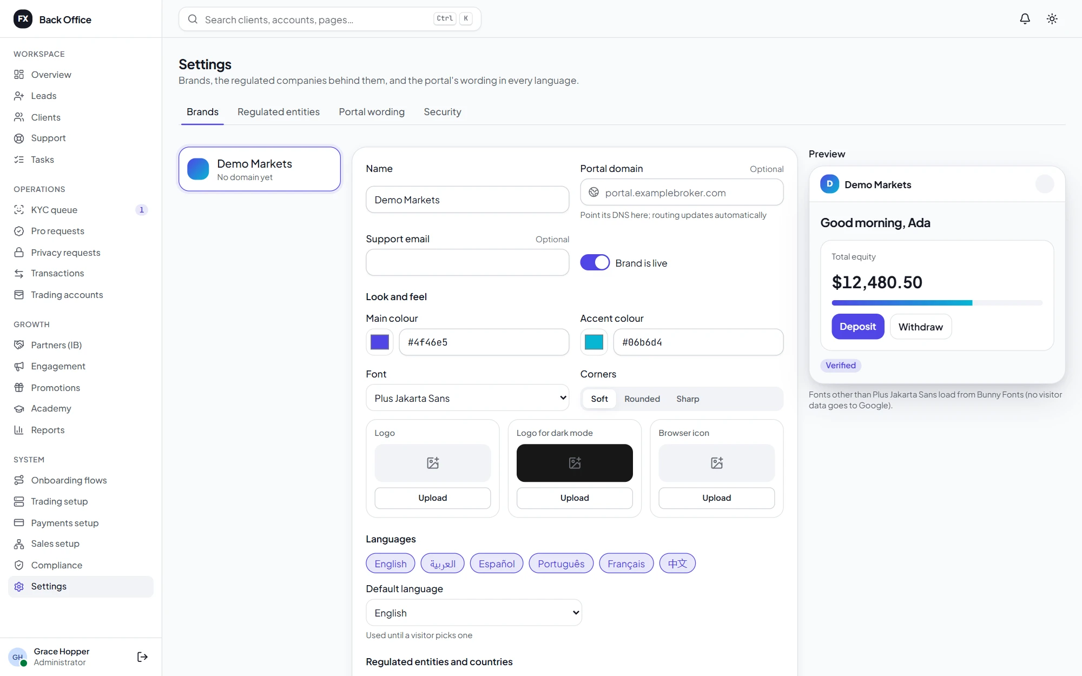The width and height of the screenshot is (1082, 676).
Task: Toggle light/dark theme sun icon
Action: tap(1052, 19)
